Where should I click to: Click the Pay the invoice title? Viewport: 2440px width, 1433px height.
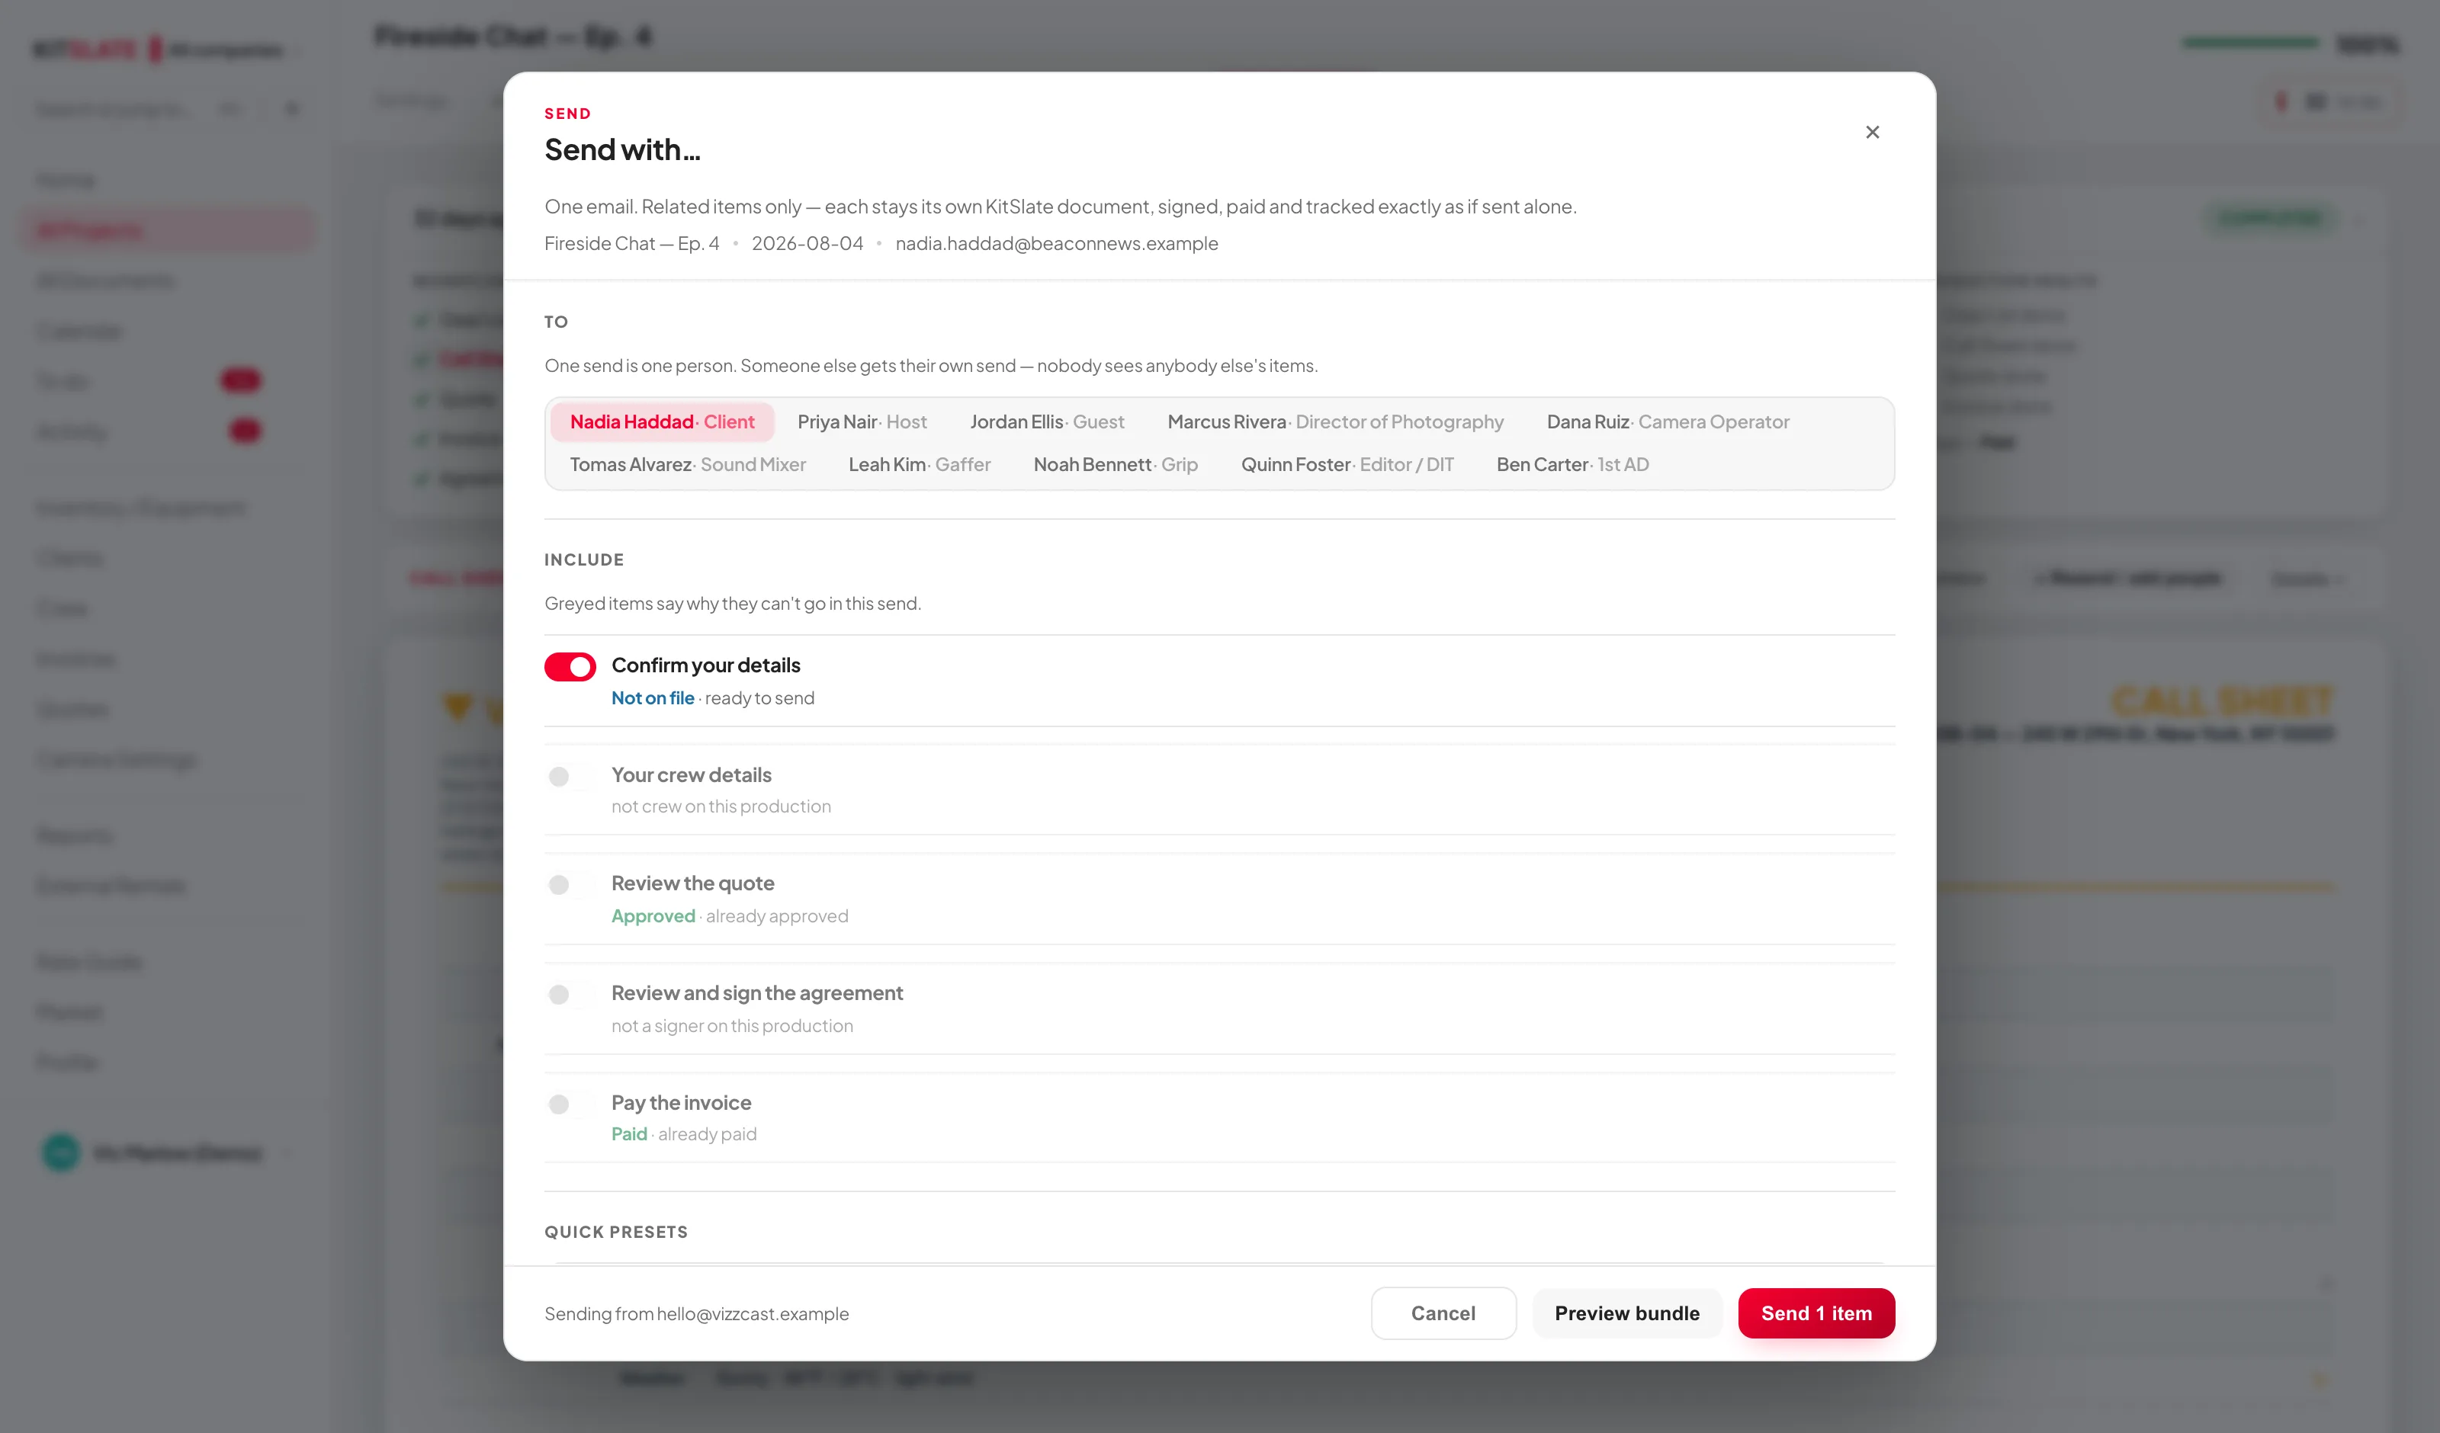point(681,1103)
